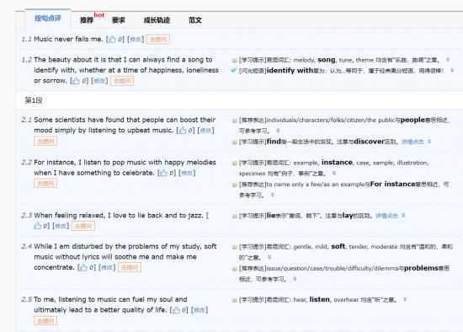
Task: Click 修改 link for sentence 2.3
Action: coord(61,226)
